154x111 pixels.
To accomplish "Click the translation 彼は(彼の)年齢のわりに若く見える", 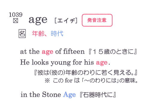I will tap(86, 73).
